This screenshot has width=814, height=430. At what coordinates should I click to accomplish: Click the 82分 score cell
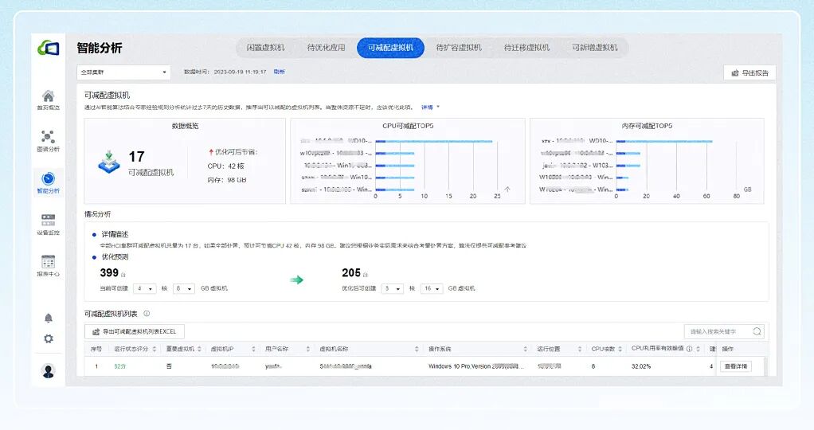point(120,366)
